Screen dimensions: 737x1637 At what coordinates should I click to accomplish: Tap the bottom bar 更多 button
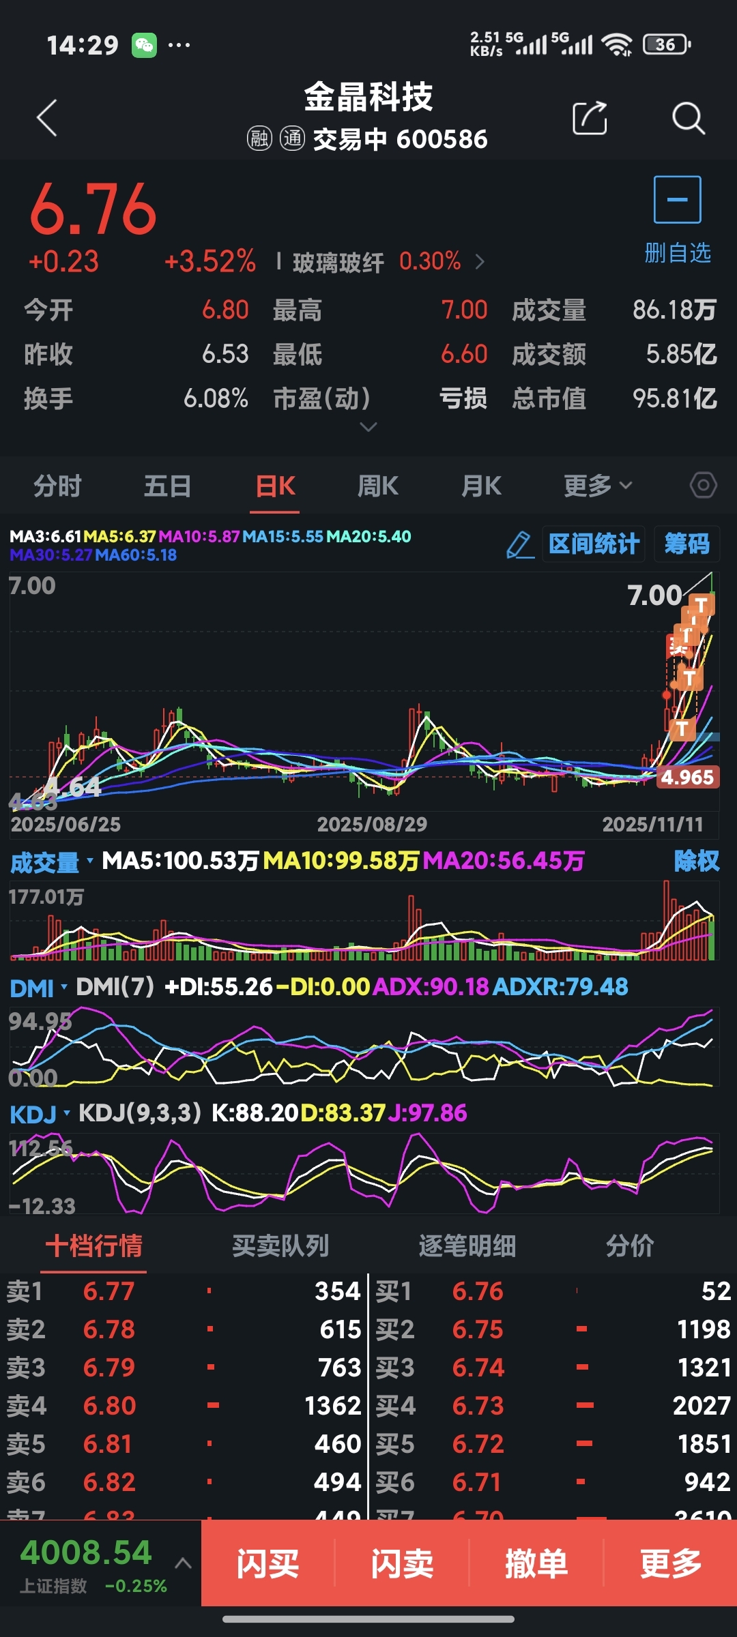click(671, 1563)
